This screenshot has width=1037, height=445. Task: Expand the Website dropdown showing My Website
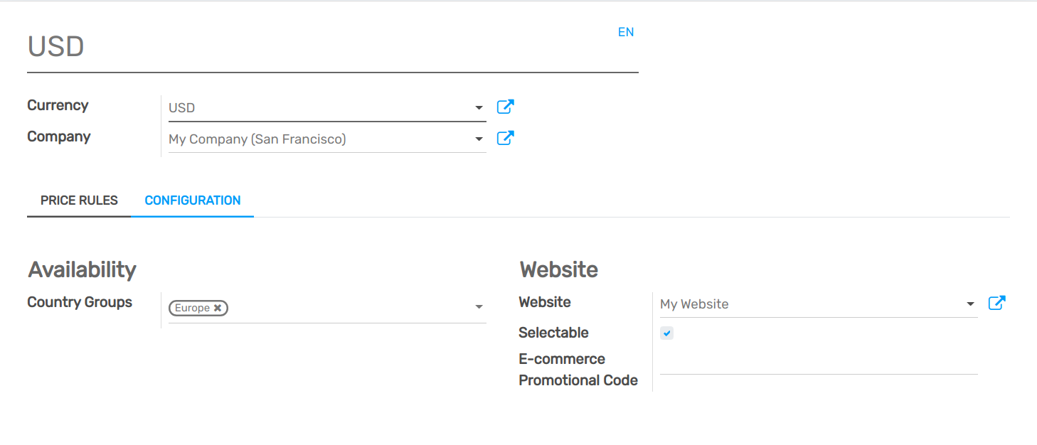(972, 304)
